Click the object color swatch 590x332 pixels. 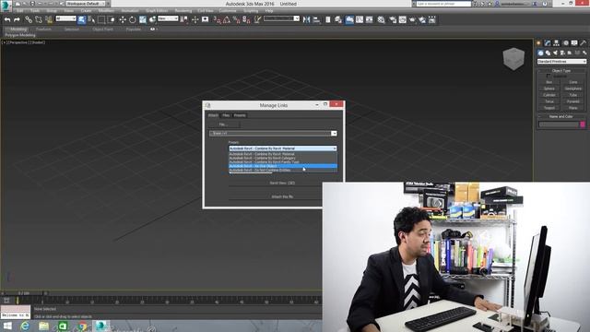583,125
